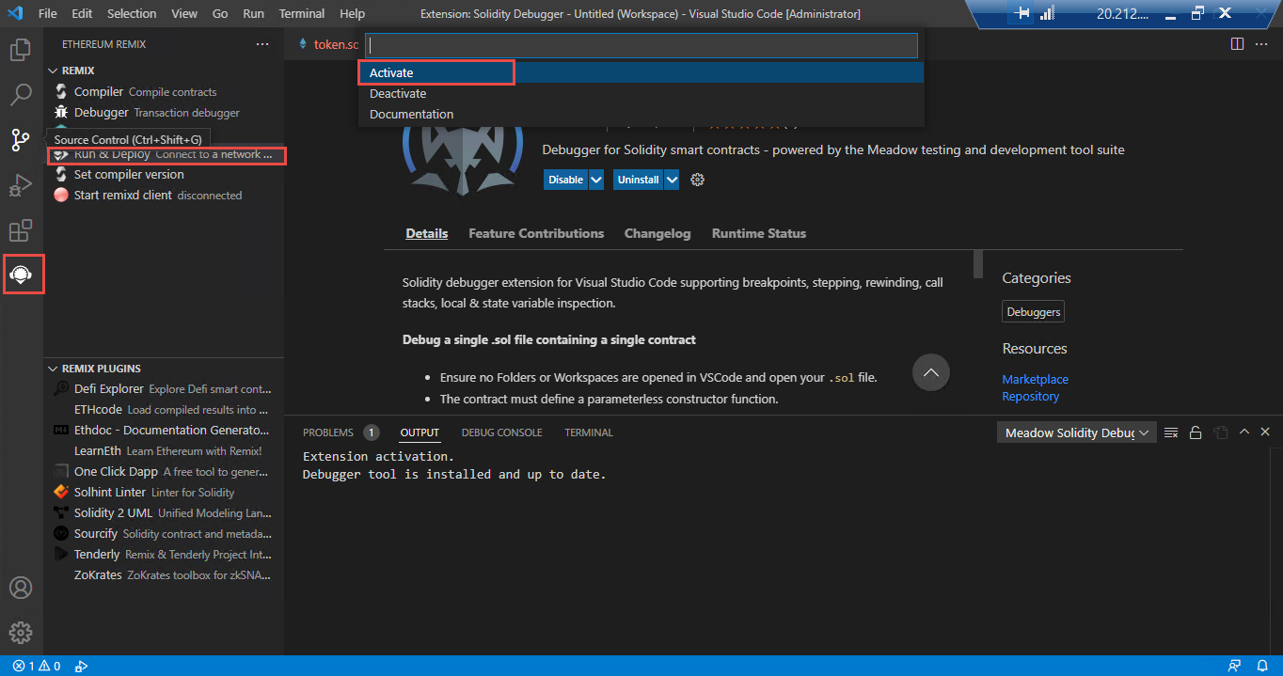Open the Marketplace link
The width and height of the screenshot is (1283, 676).
click(x=1035, y=379)
